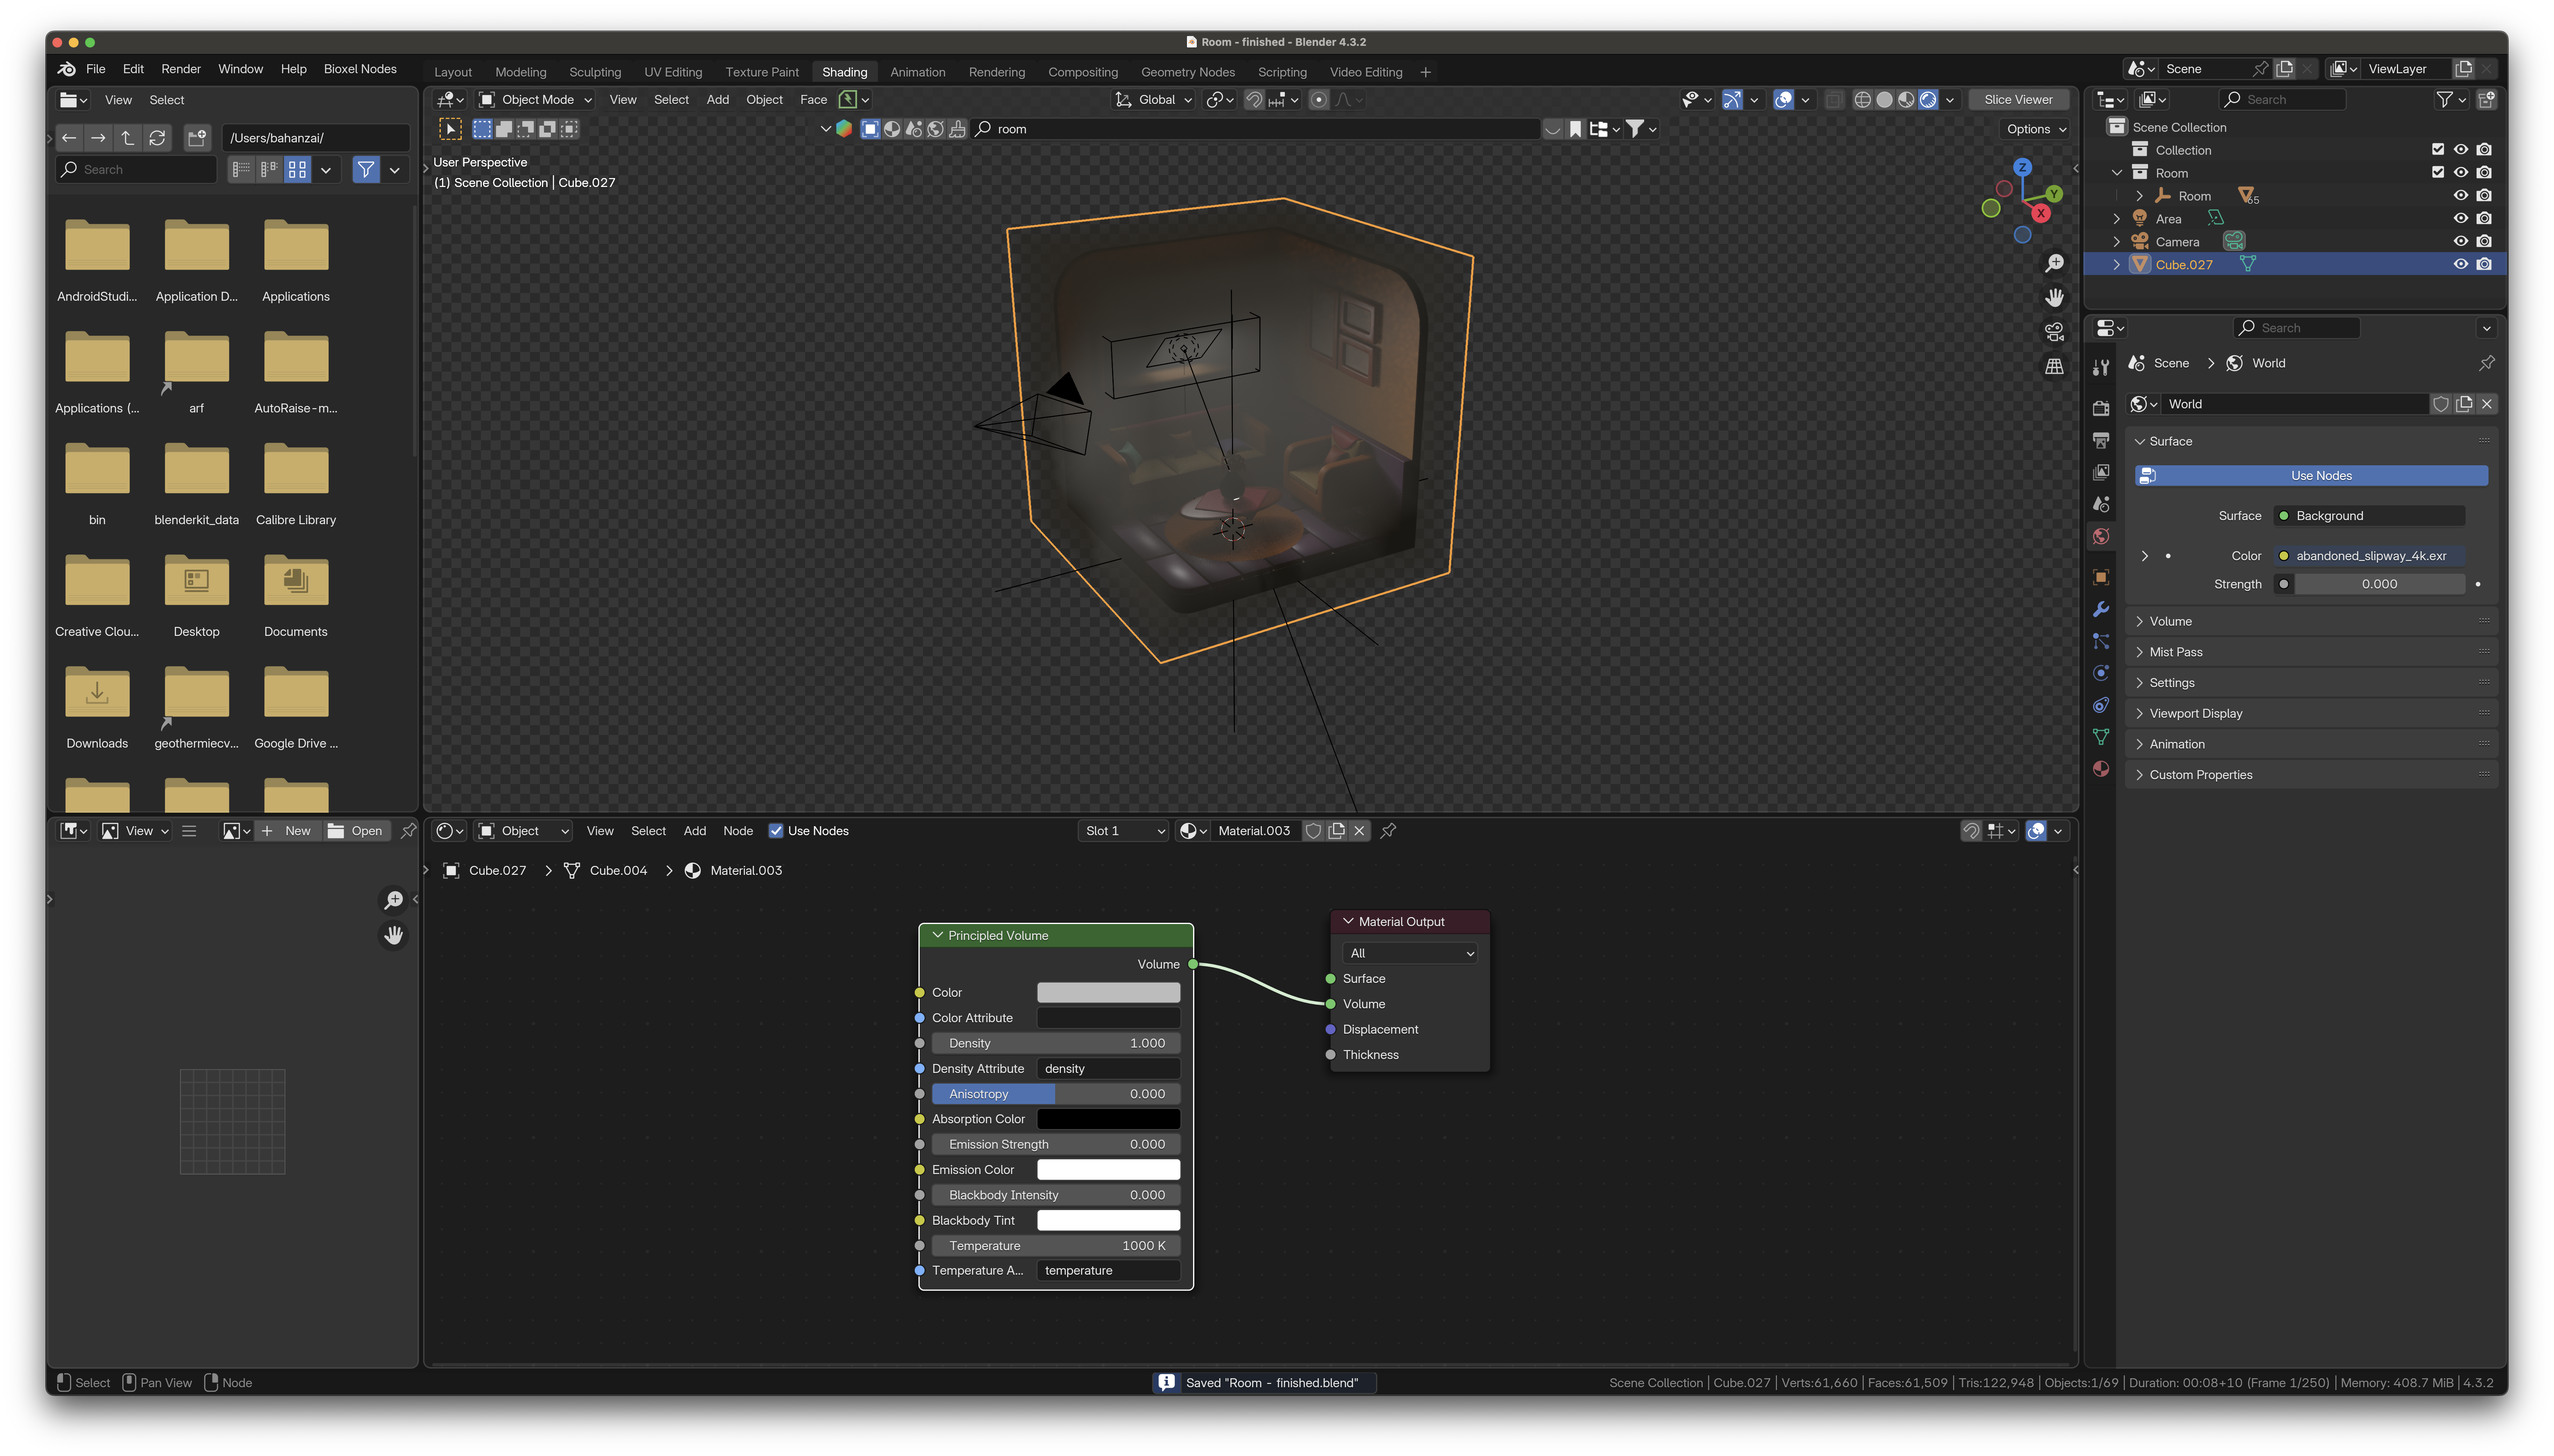Switch to the Compositing workspace tab
This screenshot has width=2554, height=1456.
click(1083, 72)
